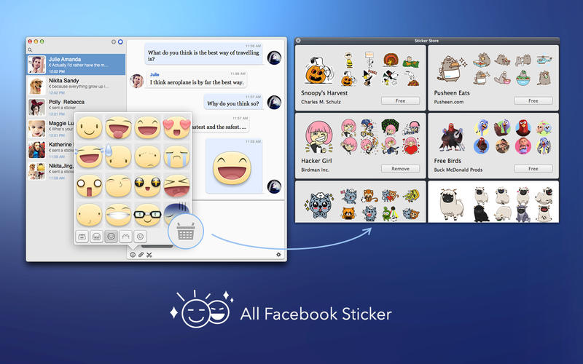Open Polly Rebecca conversation
Screen dimensions: 583x364
coord(77,107)
